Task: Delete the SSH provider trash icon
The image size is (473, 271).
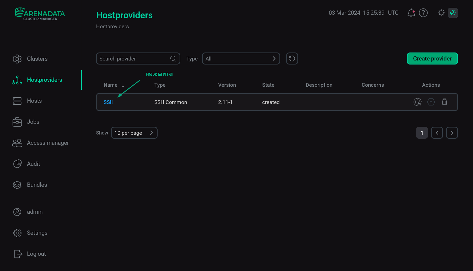Action: pyautogui.click(x=445, y=102)
